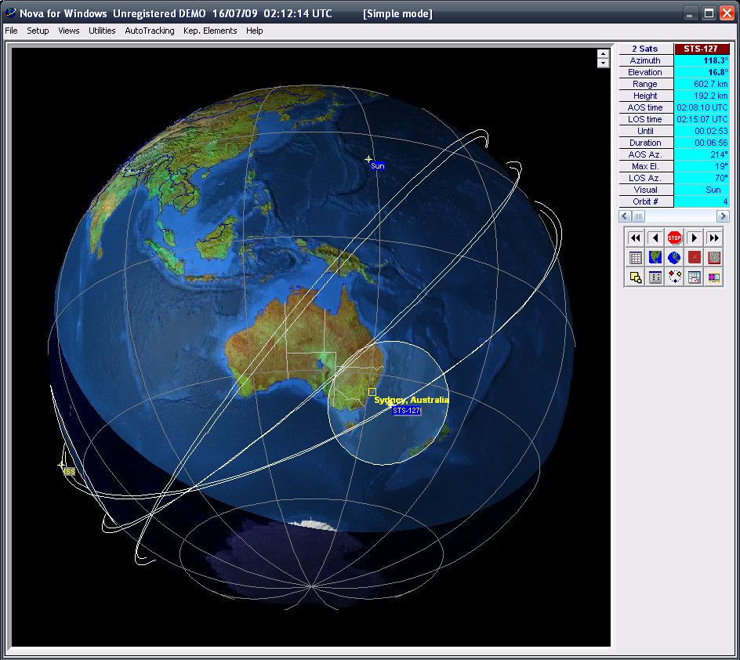The height and width of the screenshot is (660, 740).
Task: Click the Duration value 00:06:56
Action: (702, 143)
